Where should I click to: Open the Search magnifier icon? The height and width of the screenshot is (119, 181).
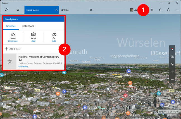click(x=6, y=10)
